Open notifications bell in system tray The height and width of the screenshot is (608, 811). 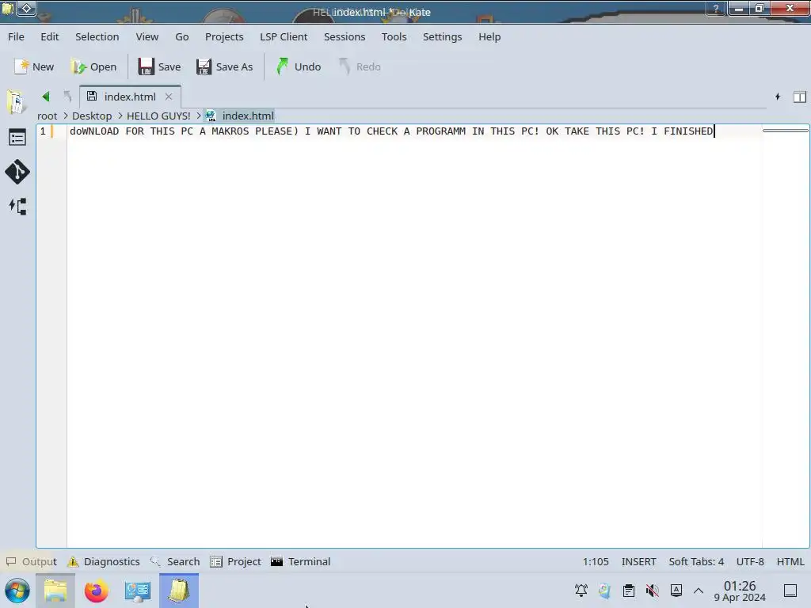pyautogui.click(x=581, y=591)
